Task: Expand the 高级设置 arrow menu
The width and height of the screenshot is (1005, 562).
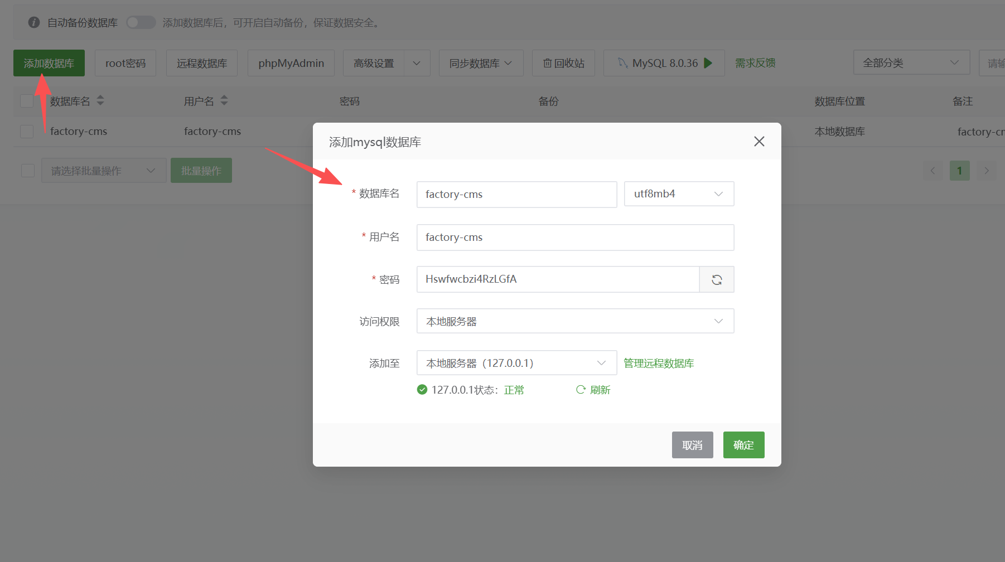Action: coord(417,63)
